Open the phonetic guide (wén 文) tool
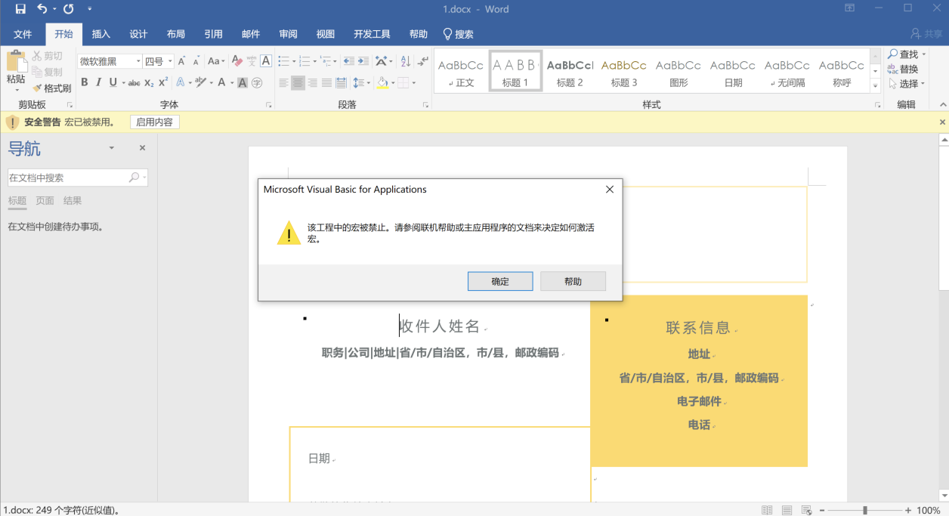 coord(252,61)
